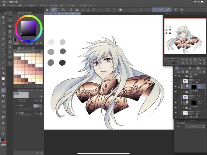Expand the top folder layer
Image resolution: width=207 pixels, height=155 pixels.
pyautogui.click(x=183, y=76)
